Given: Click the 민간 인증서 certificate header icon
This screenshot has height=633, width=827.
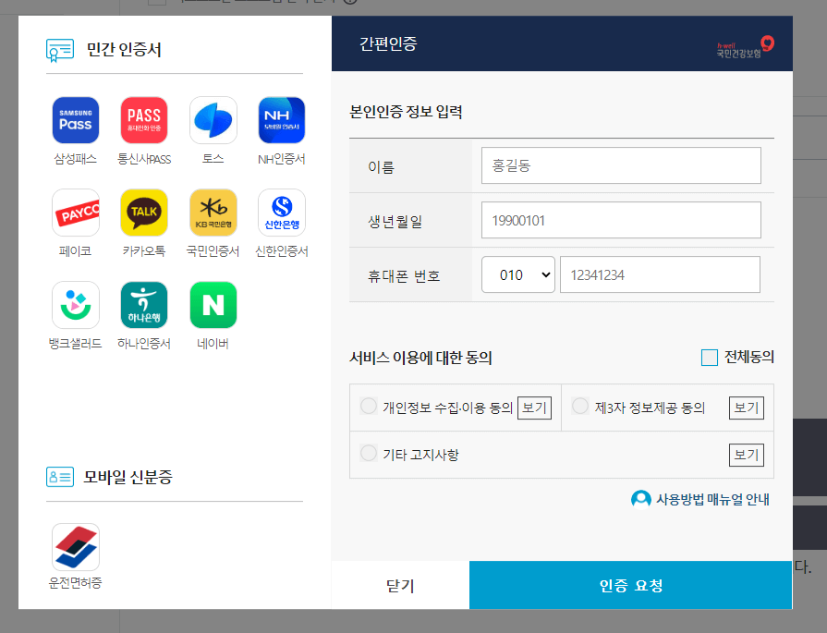Looking at the screenshot, I should pyautogui.click(x=59, y=50).
